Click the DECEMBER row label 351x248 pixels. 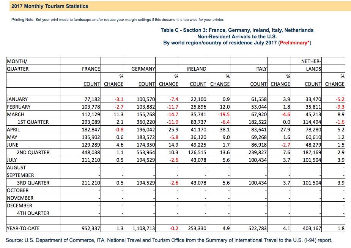pos(19,206)
